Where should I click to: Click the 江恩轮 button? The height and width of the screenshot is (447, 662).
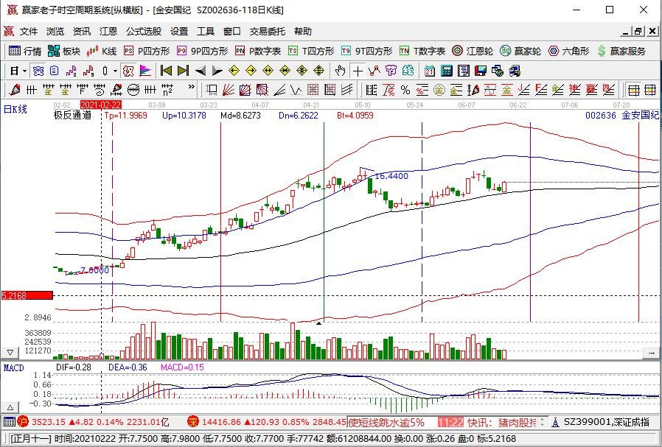click(x=472, y=51)
